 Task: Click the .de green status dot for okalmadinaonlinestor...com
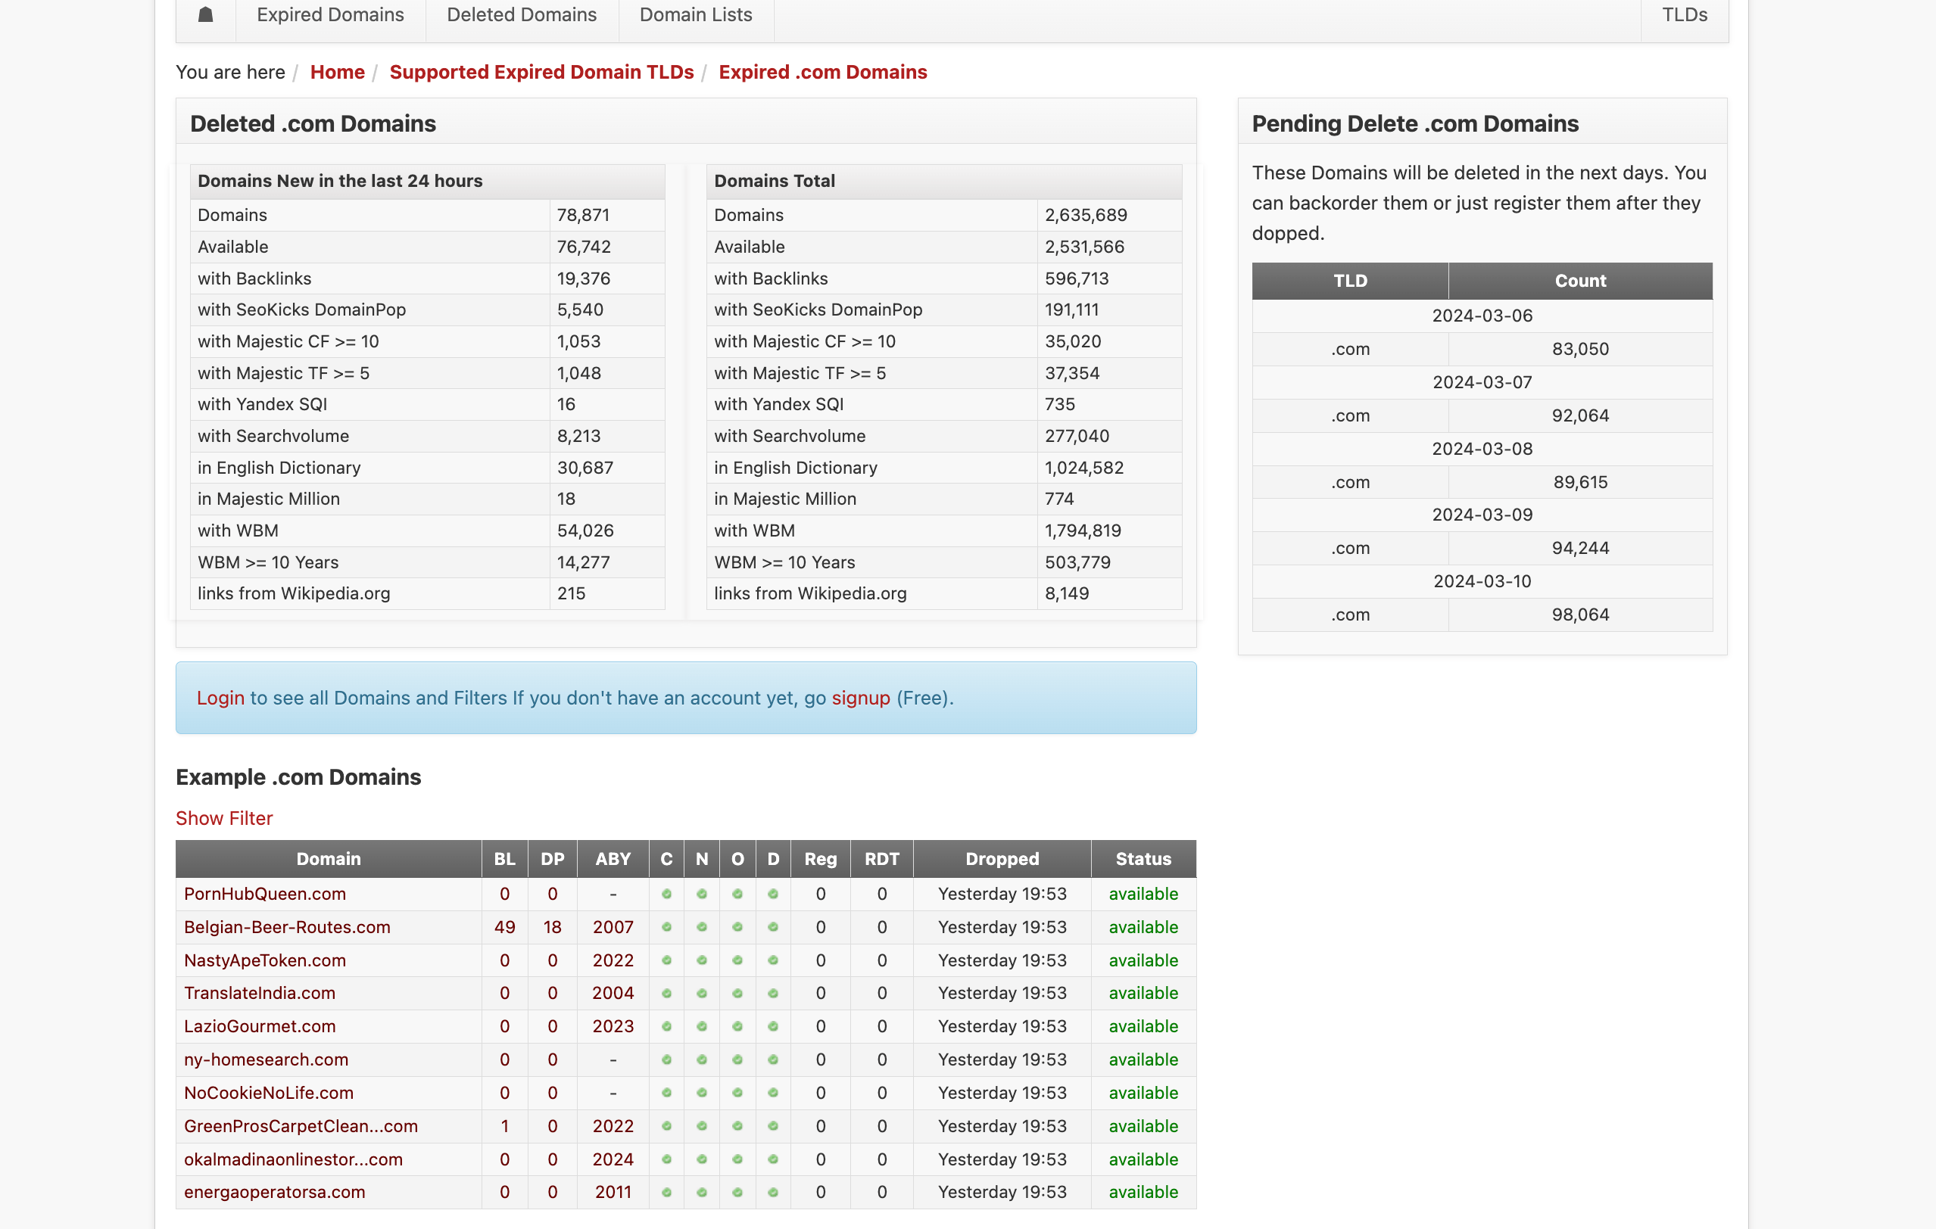[x=774, y=1160]
